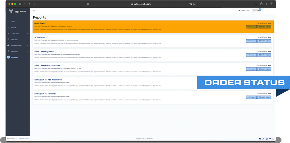The image size is (290, 143).
Task: Click the YouTube icon in the footer
Action: (x=270, y=139)
